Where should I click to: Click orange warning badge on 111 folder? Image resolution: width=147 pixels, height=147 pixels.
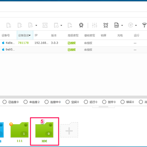(x=11, y=124)
